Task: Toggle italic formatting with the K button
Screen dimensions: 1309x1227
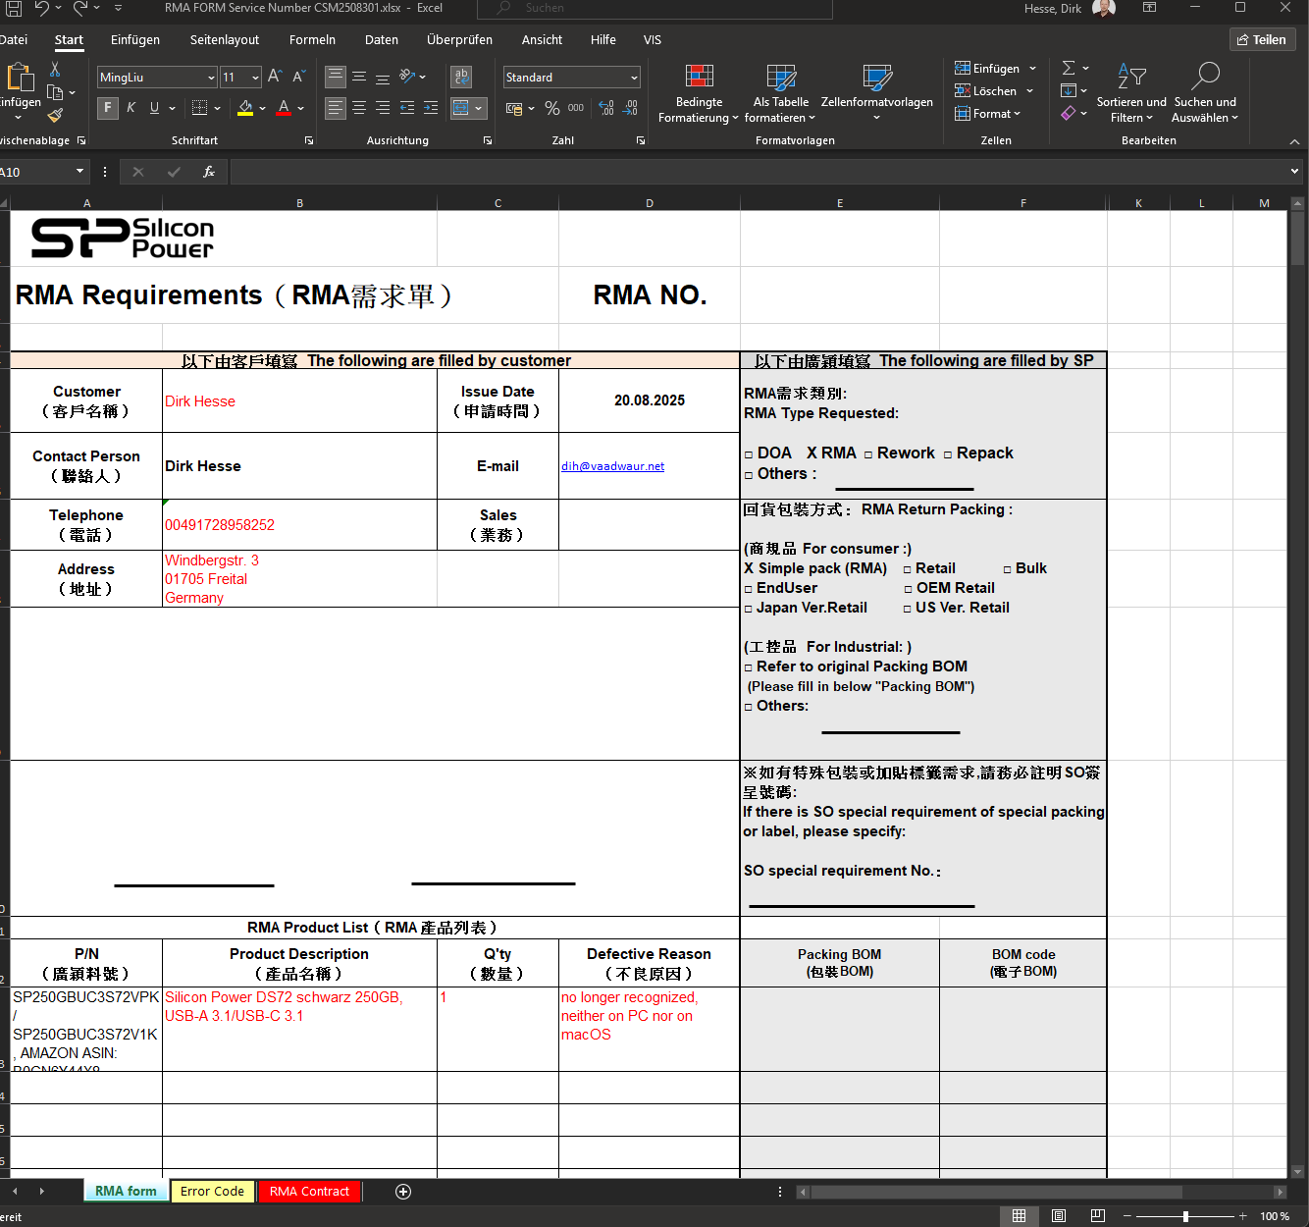Action: [131, 108]
